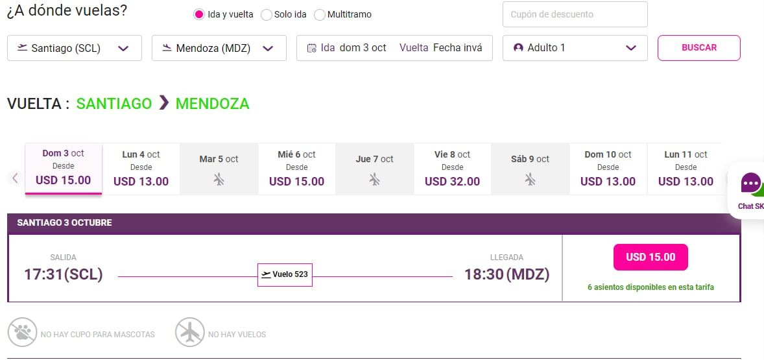Click the landing plane icon in destination field
This screenshot has height=360, width=764.
pyautogui.click(x=167, y=48)
